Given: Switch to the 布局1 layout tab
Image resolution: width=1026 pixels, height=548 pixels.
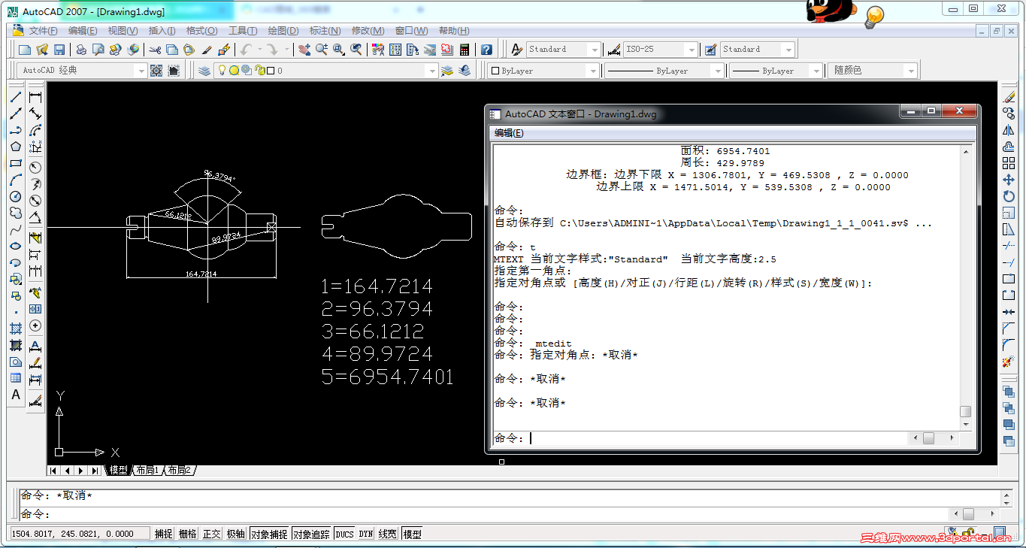Looking at the screenshot, I should point(147,471).
